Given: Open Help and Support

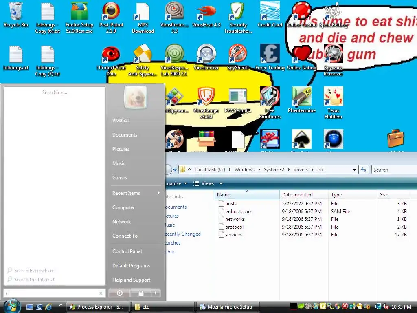Looking at the screenshot, I should click(x=132, y=280).
